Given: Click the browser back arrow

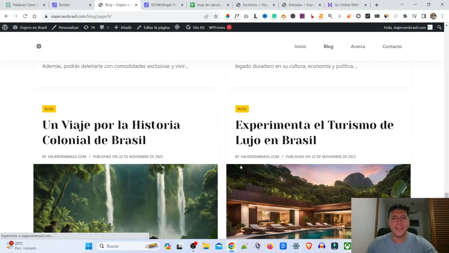Looking at the screenshot, I should [x=6, y=16].
